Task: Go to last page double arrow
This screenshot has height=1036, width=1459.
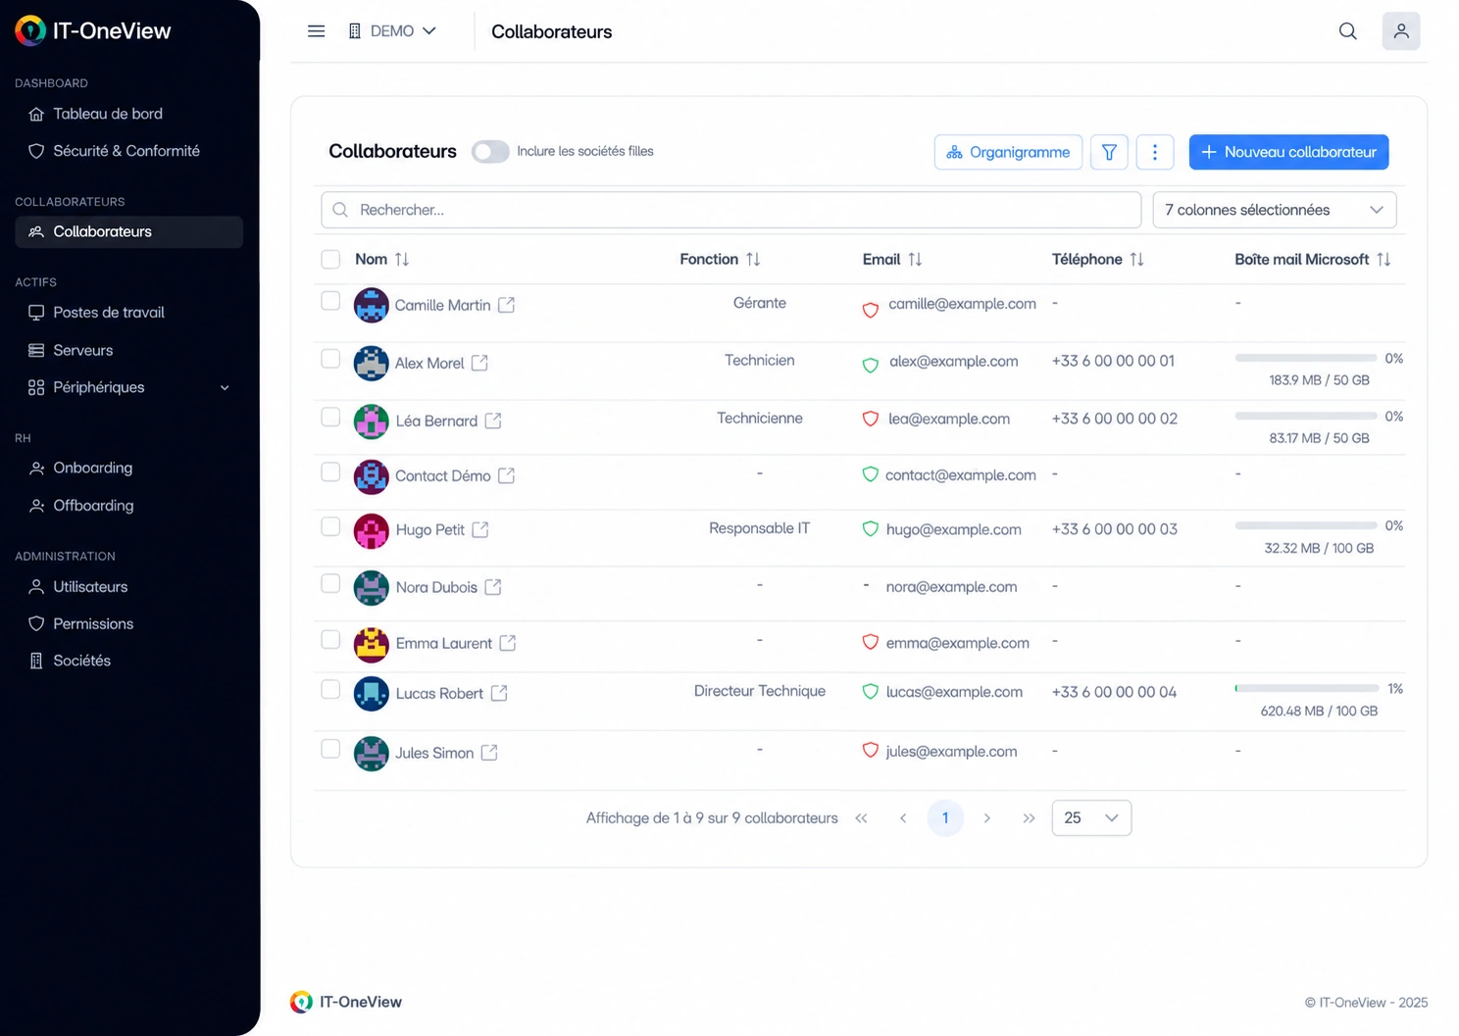Action: click(x=1029, y=817)
